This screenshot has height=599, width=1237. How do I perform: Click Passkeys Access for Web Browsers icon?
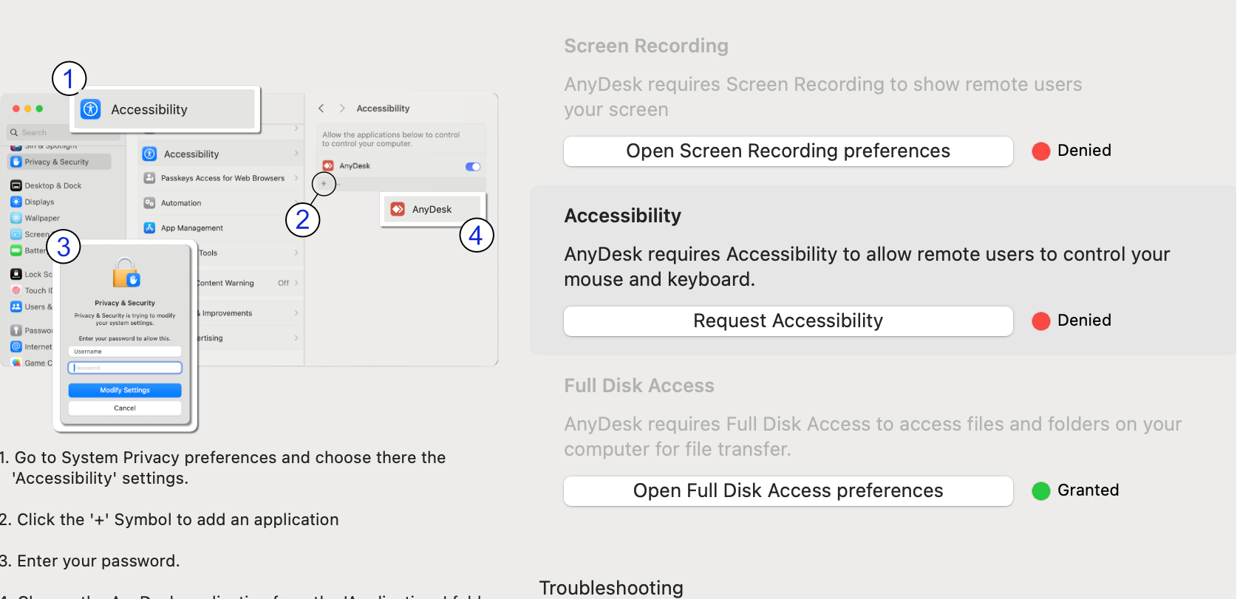[x=149, y=178]
